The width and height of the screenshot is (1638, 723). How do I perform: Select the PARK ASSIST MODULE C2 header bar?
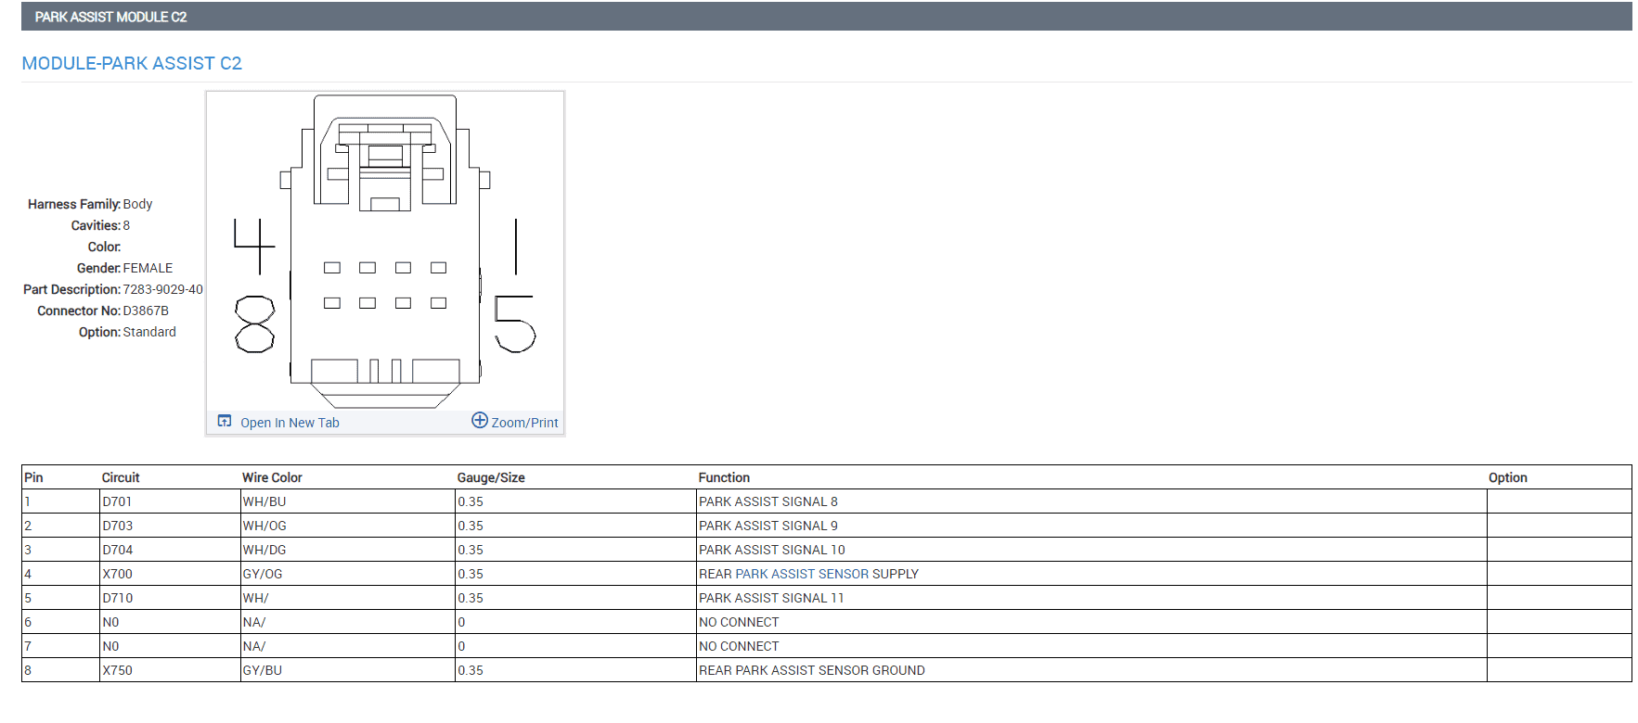click(826, 17)
